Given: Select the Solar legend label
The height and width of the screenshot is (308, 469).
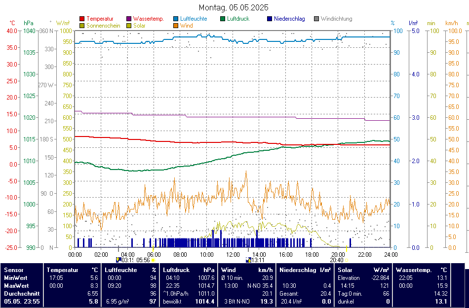Looking at the screenshot, I should (139, 26).
